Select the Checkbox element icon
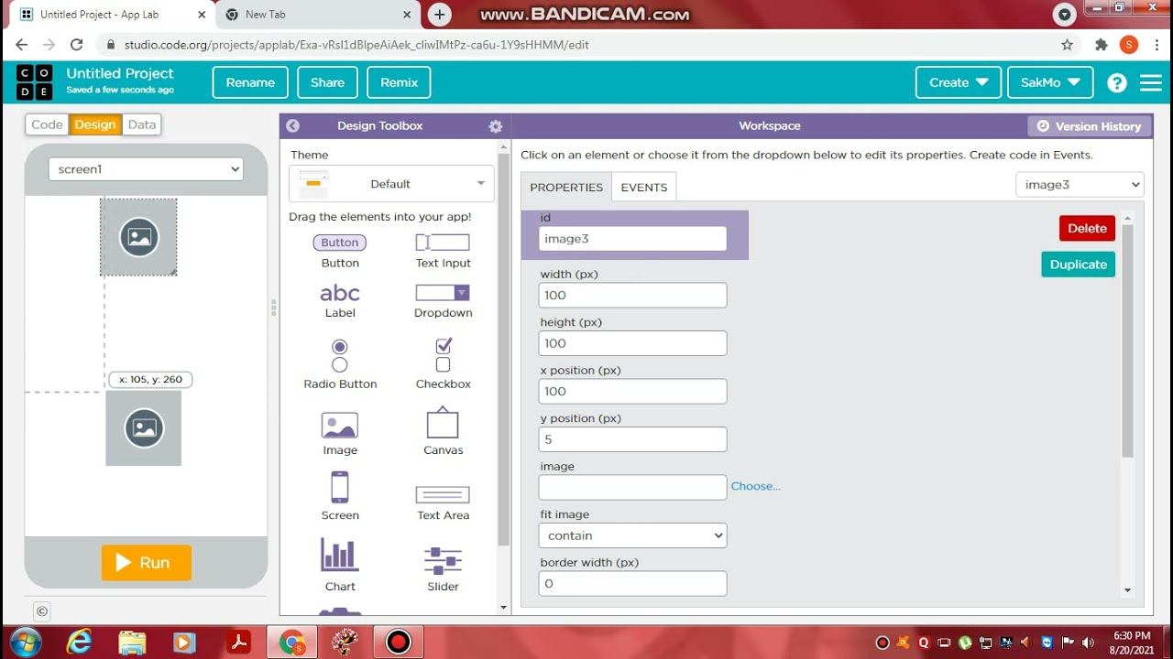1173x659 pixels. click(444, 355)
